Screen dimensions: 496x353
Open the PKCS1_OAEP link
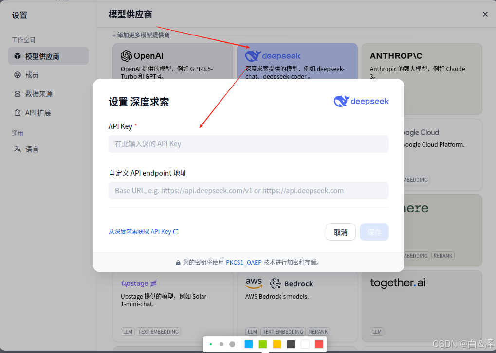coord(243,262)
